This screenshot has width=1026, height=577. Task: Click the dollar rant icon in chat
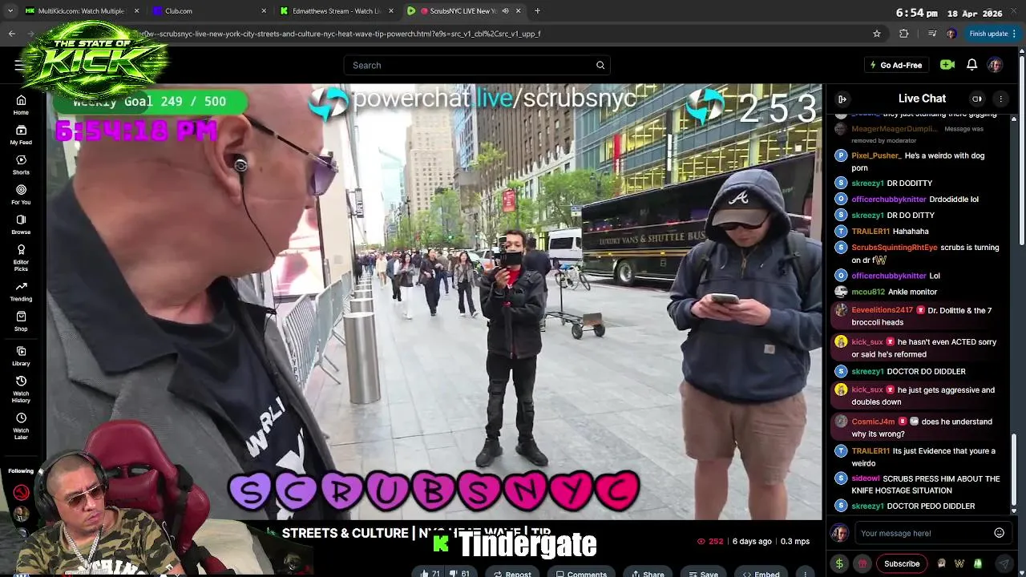[839, 563]
